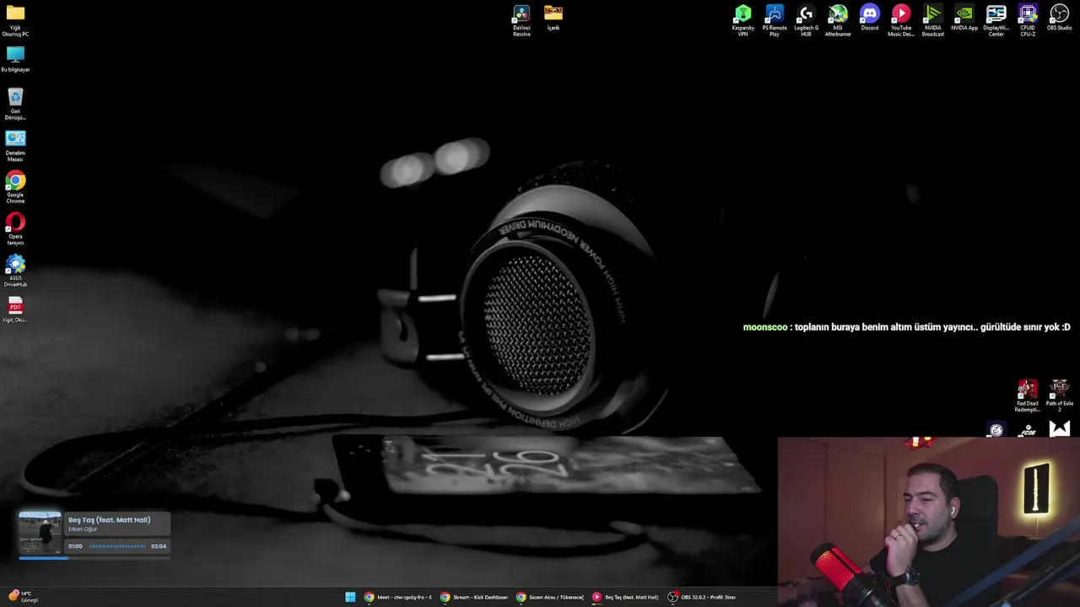
Task: Click the song title Beş Taş (feat. Matt Hall)
Action: point(109,520)
